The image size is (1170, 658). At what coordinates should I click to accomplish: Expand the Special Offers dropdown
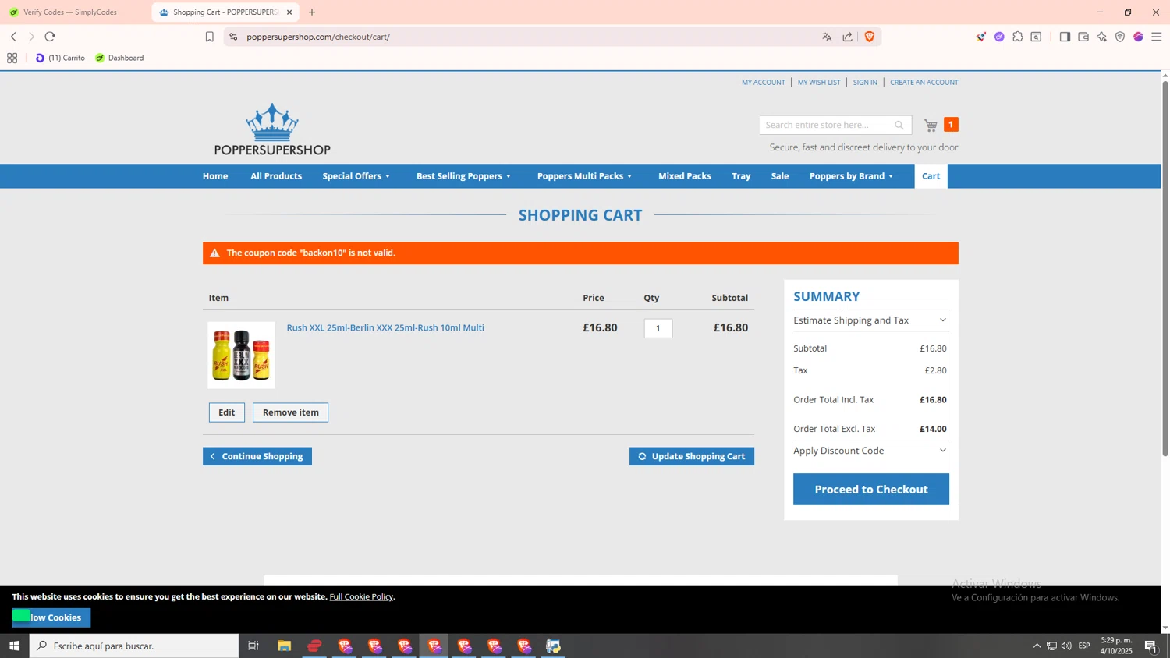coord(356,176)
